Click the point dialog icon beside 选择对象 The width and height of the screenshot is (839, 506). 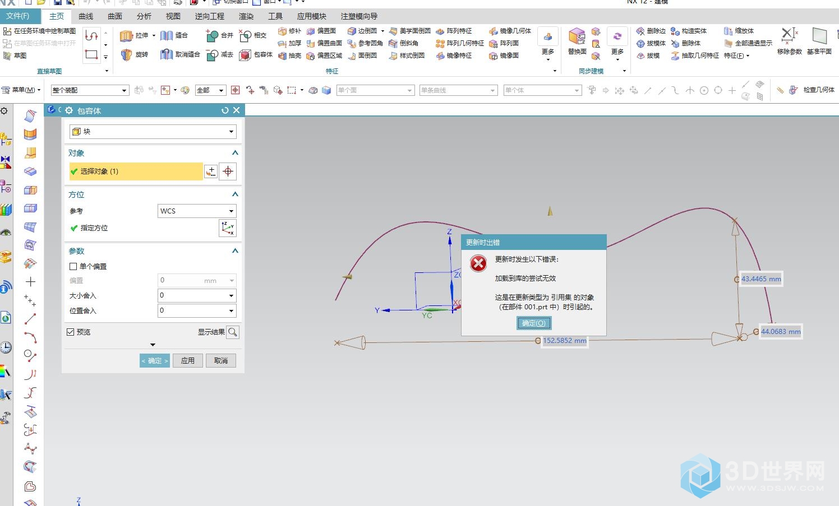[228, 171]
